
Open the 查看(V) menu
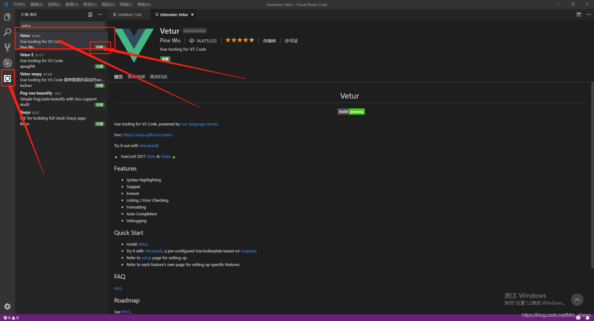tap(71, 4)
